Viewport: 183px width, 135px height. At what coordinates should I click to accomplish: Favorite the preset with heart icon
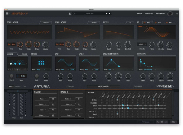74,14
